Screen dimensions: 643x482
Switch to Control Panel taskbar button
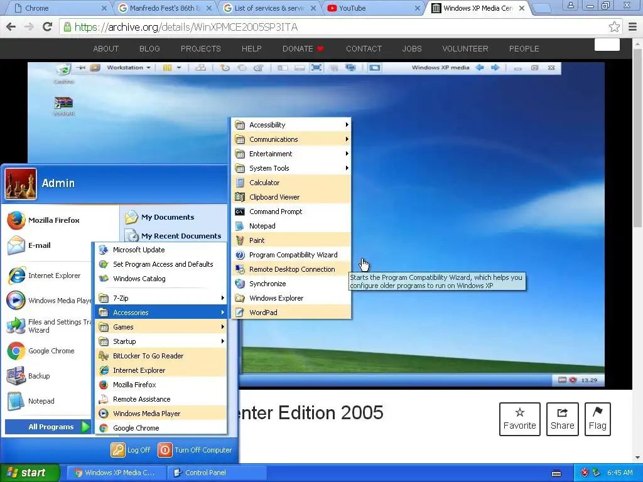click(x=217, y=473)
